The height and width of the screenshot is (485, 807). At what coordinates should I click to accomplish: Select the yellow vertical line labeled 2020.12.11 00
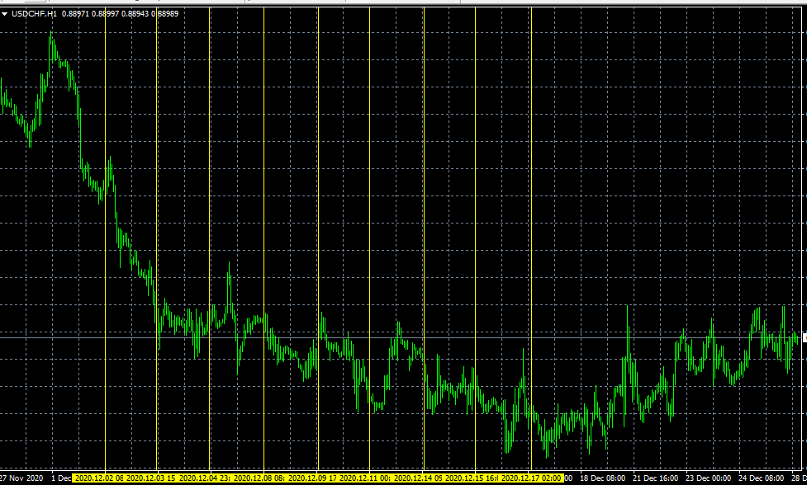tap(369, 239)
